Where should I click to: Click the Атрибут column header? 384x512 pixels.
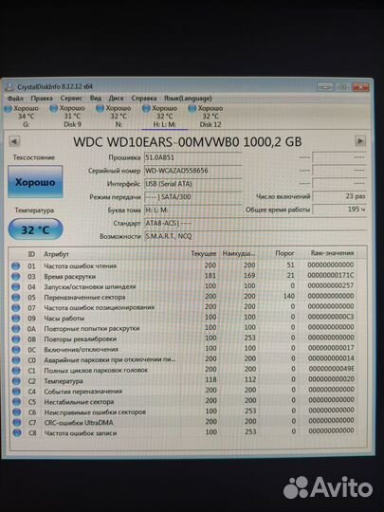56,254
